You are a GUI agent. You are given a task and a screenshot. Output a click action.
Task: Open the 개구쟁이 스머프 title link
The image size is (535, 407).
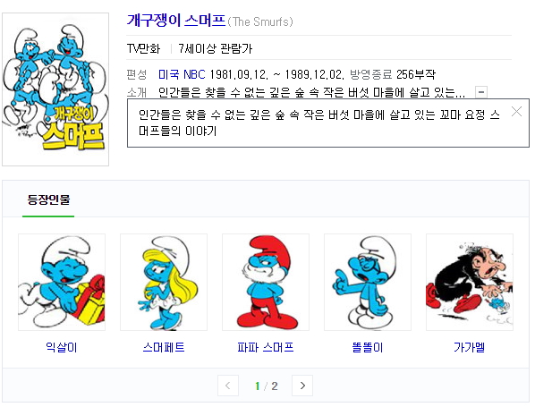(176, 21)
